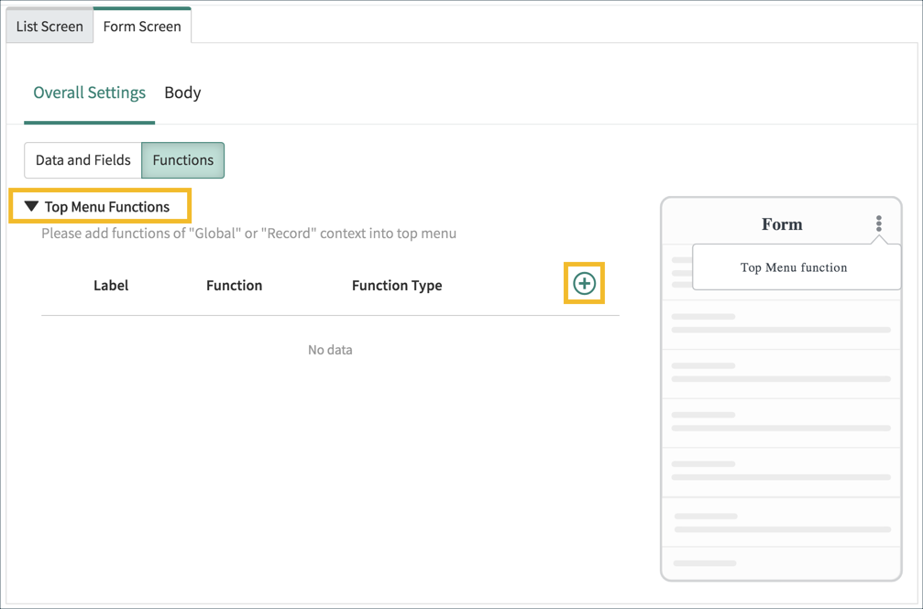The height and width of the screenshot is (609, 923).
Task: Switch to the List Screen tab
Action: pos(49,26)
